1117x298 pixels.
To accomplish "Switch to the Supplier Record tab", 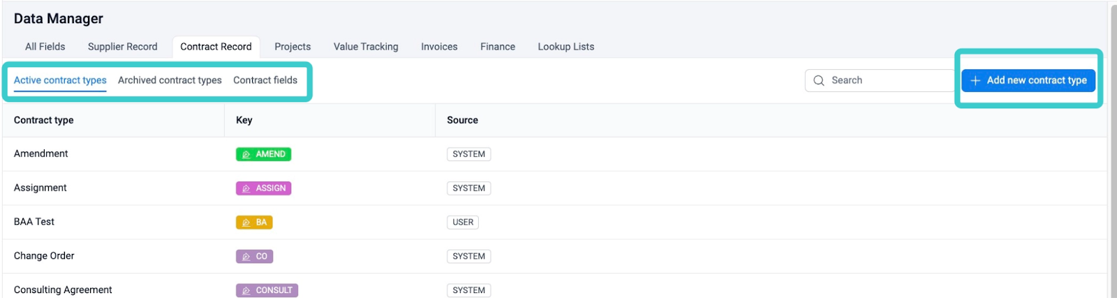I will pos(123,47).
